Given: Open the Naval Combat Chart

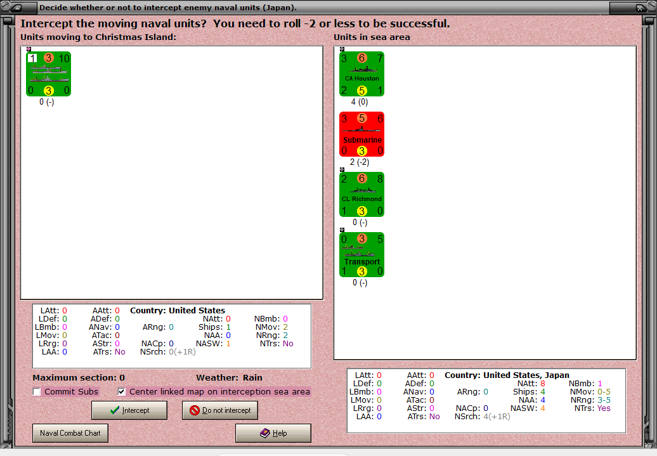Looking at the screenshot, I should (70, 433).
